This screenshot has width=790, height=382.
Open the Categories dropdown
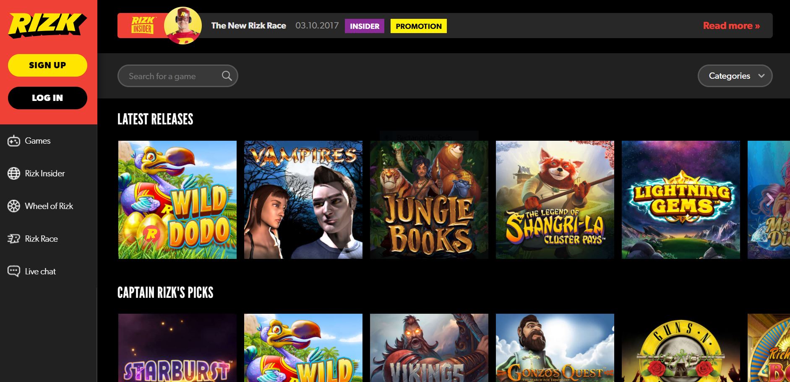click(x=735, y=76)
